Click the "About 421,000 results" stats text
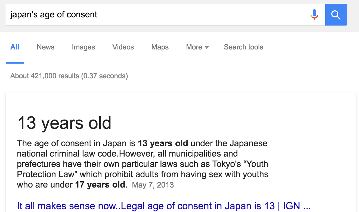Screen dimensions: 359x212 pyautogui.click(x=69, y=76)
